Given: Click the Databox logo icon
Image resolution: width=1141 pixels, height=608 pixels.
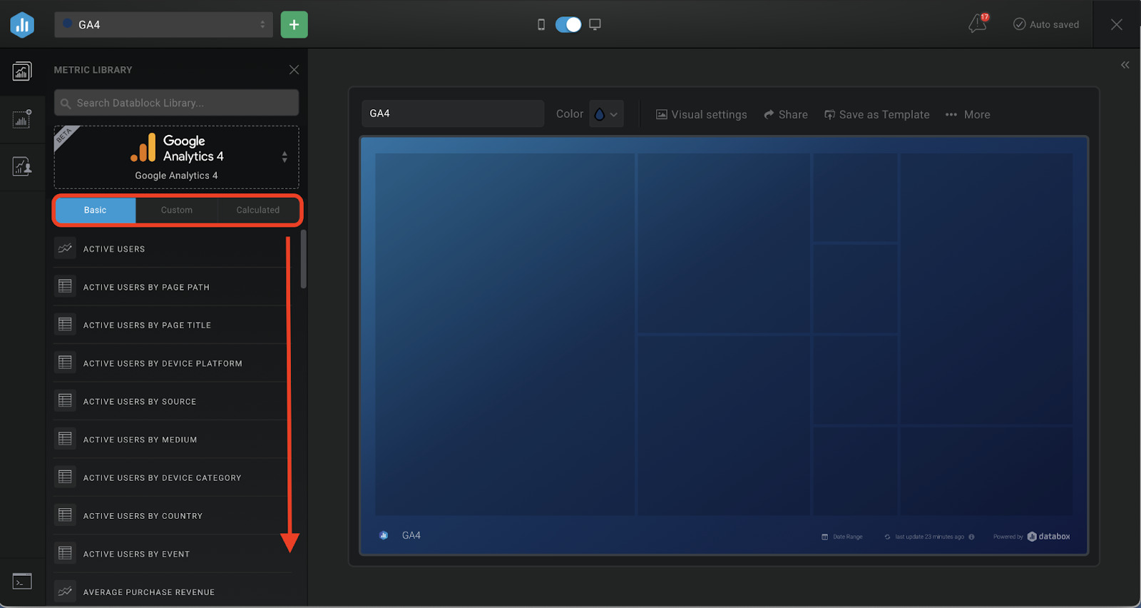Looking at the screenshot, I should [22, 25].
